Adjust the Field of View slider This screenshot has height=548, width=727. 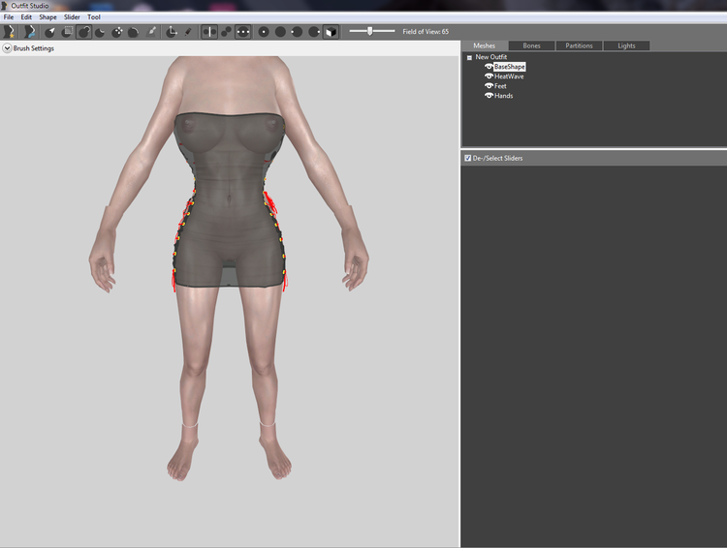372,32
